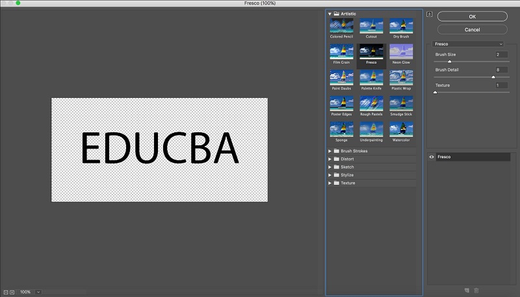The height and width of the screenshot is (297, 520).
Task: Choose the Cutout filter thumbnail
Action: (x=371, y=26)
